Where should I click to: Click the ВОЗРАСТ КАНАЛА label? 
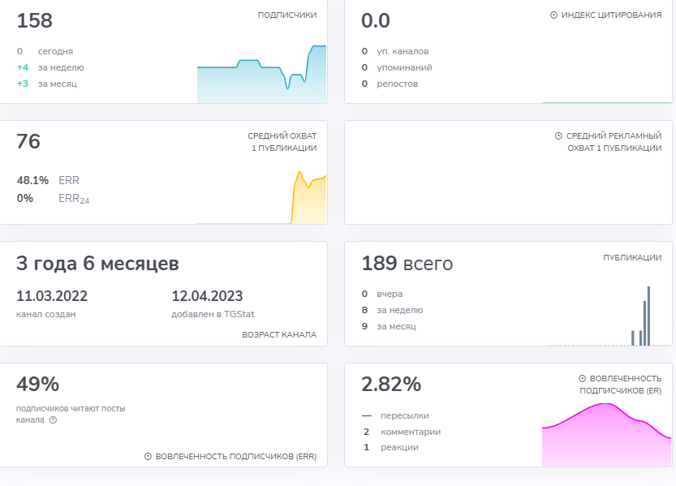[x=279, y=334]
